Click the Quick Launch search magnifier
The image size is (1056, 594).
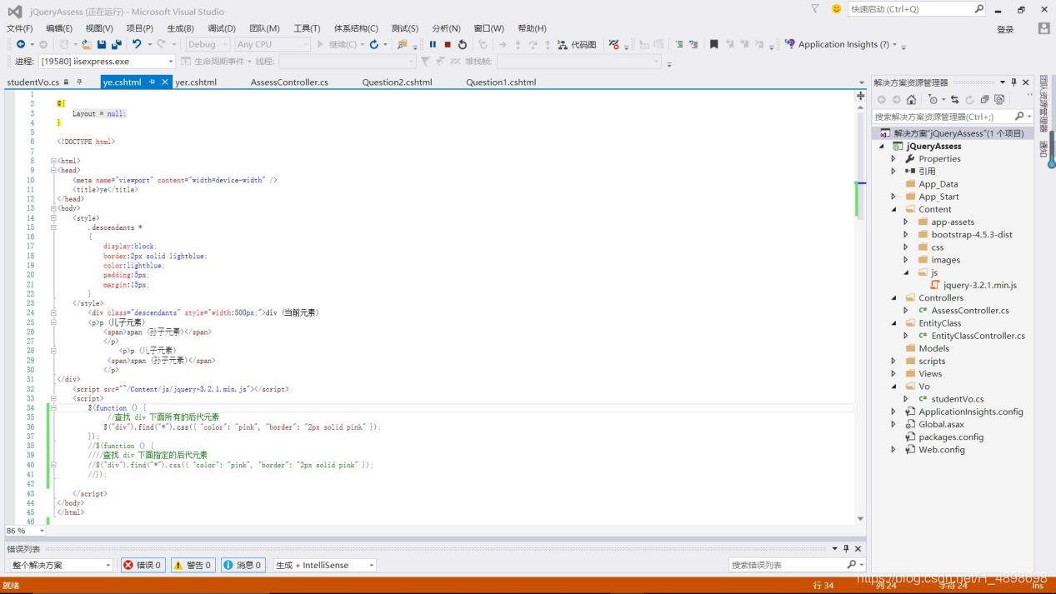pos(979,9)
